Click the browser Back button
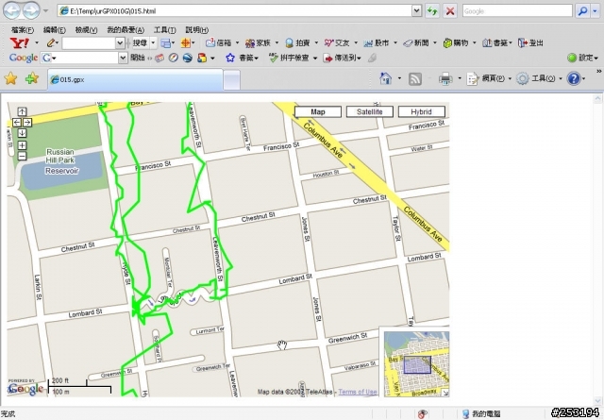This screenshot has width=604, height=420. pos(12,10)
